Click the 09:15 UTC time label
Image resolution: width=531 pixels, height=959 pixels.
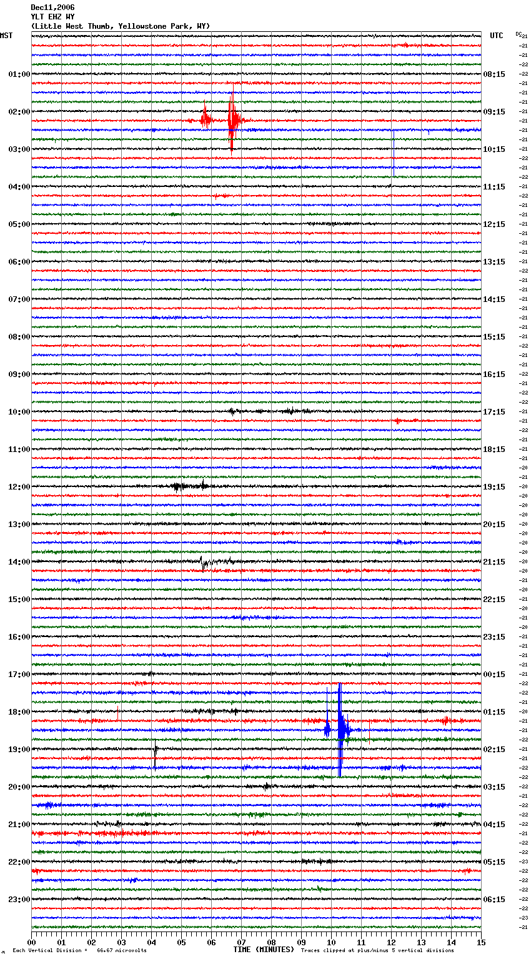point(494,112)
